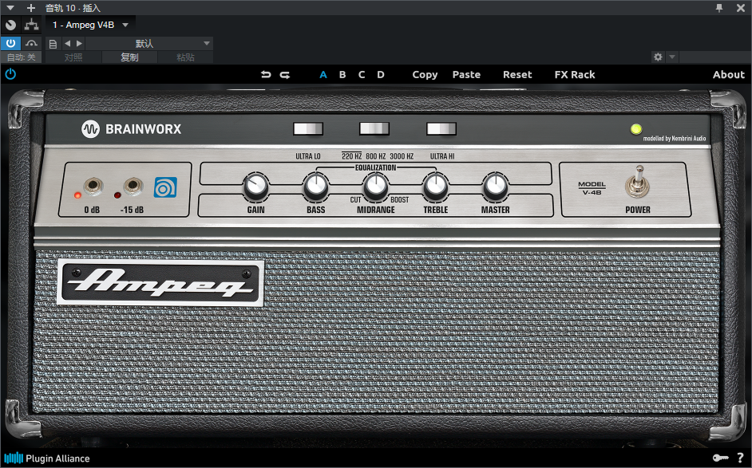Adjust the BASS knob

(x=316, y=186)
